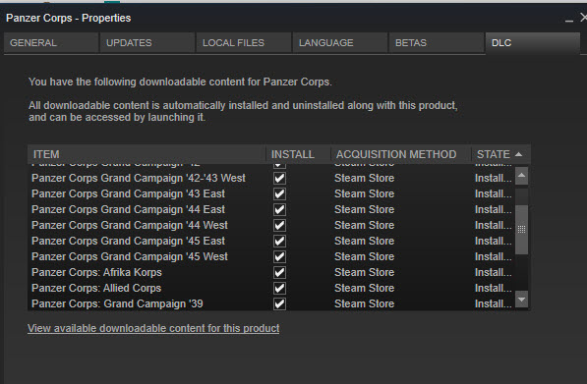This screenshot has width=587, height=384.
Task: Open the BETAS tab
Action: click(437, 42)
